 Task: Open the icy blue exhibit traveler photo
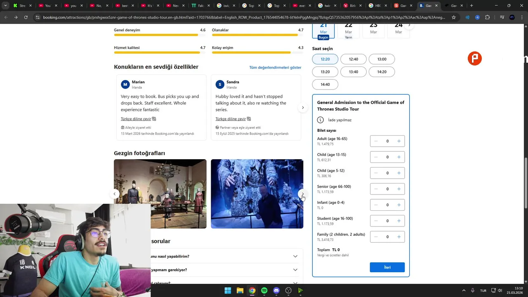(257, 194)
